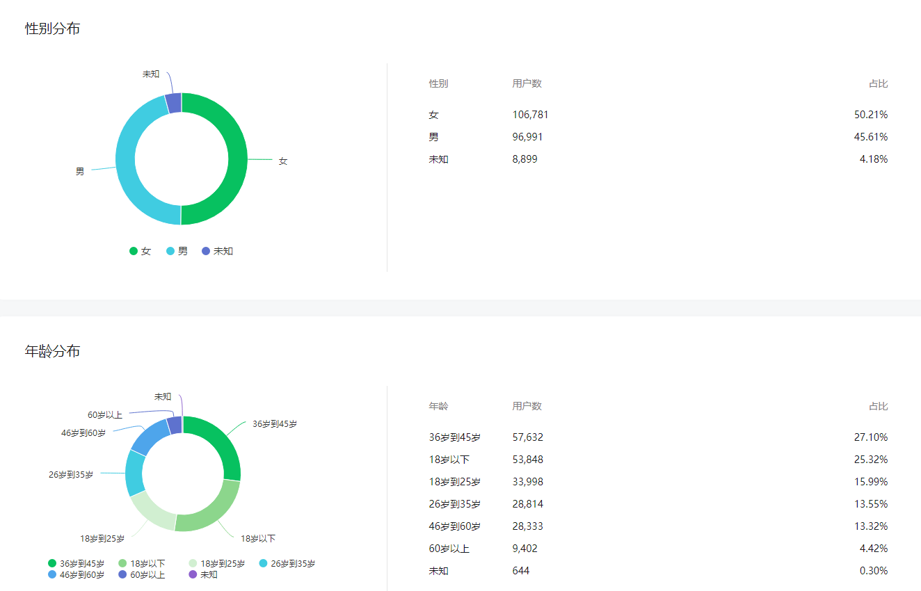921x591 pixels.
Task: Select the dark green 36岁到45岁 donut slice
Action: click(221, 445)
